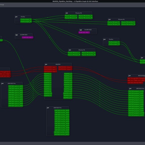Select UMC1820:playback_AUX2 port
The image size is (145, 145).
(x=136, y=96)
